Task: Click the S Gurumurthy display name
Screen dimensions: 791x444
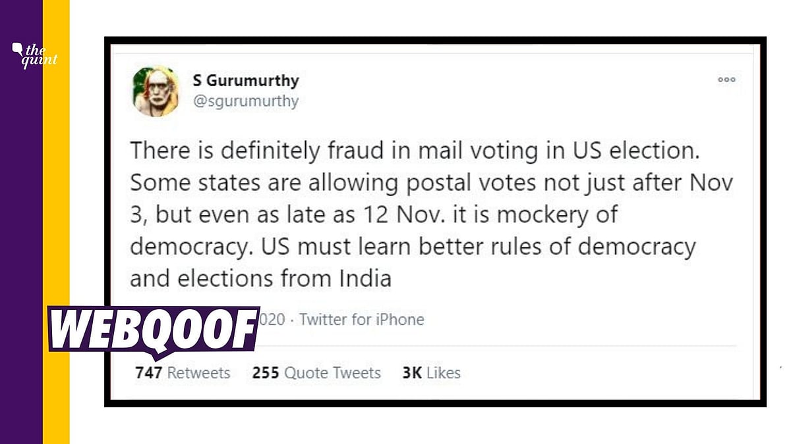Action: [245, 81]
